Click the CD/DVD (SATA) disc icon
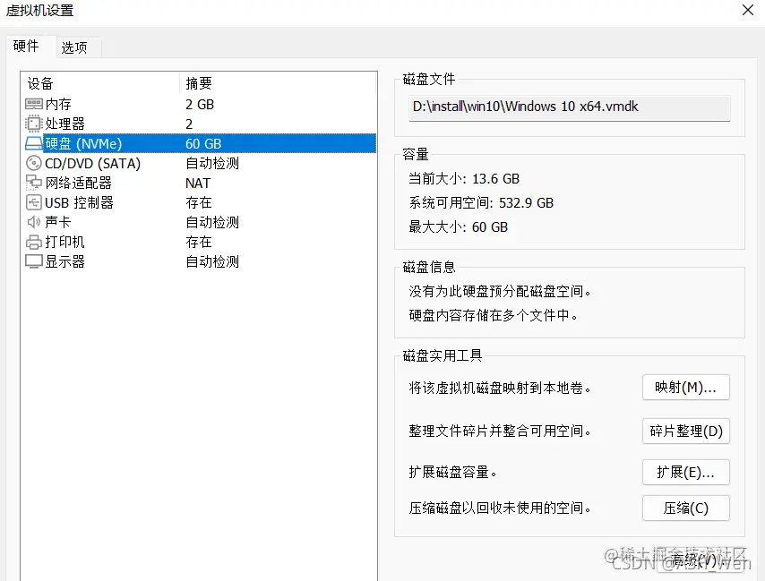This screenshot has width=765, height=581. pyautogui.click(x=34, y=163)
